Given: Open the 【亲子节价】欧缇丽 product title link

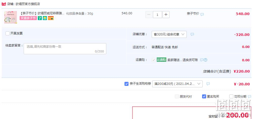Looking at the screenshot, I should click(42, 13).
